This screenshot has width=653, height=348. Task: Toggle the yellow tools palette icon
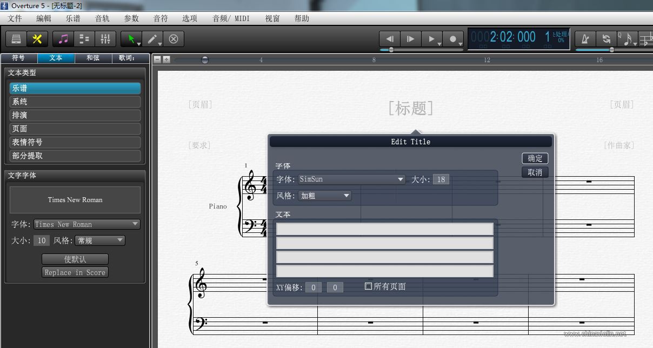37,39
